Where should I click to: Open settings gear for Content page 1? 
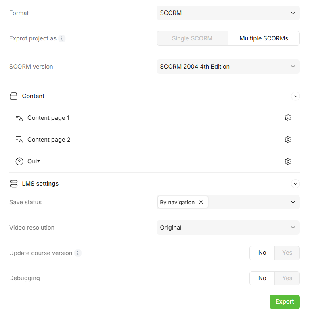[288, 118]
